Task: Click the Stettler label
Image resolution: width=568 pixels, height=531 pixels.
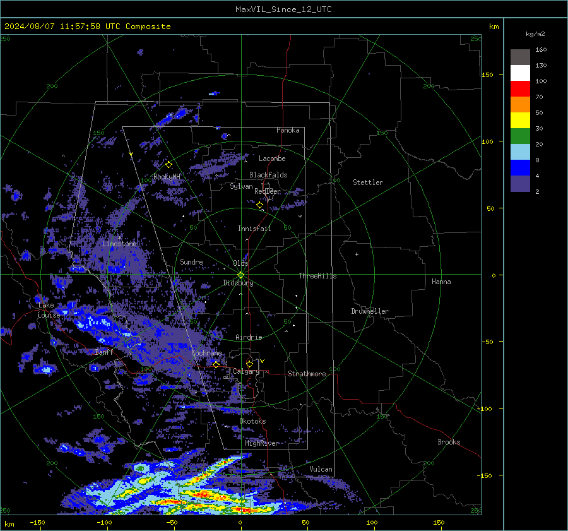Action: 368,182
